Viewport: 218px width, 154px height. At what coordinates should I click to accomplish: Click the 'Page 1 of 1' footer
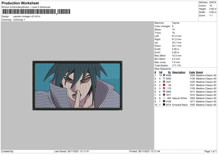210,151
